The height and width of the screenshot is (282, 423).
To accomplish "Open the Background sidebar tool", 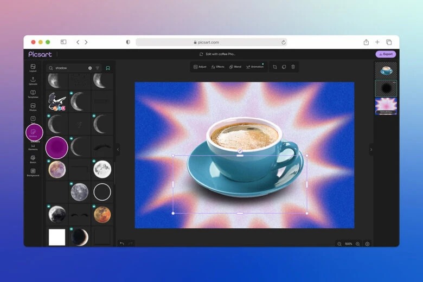I will 33,172.
